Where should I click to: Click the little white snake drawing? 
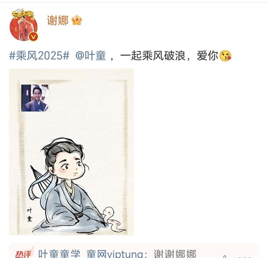click(113, 219)
